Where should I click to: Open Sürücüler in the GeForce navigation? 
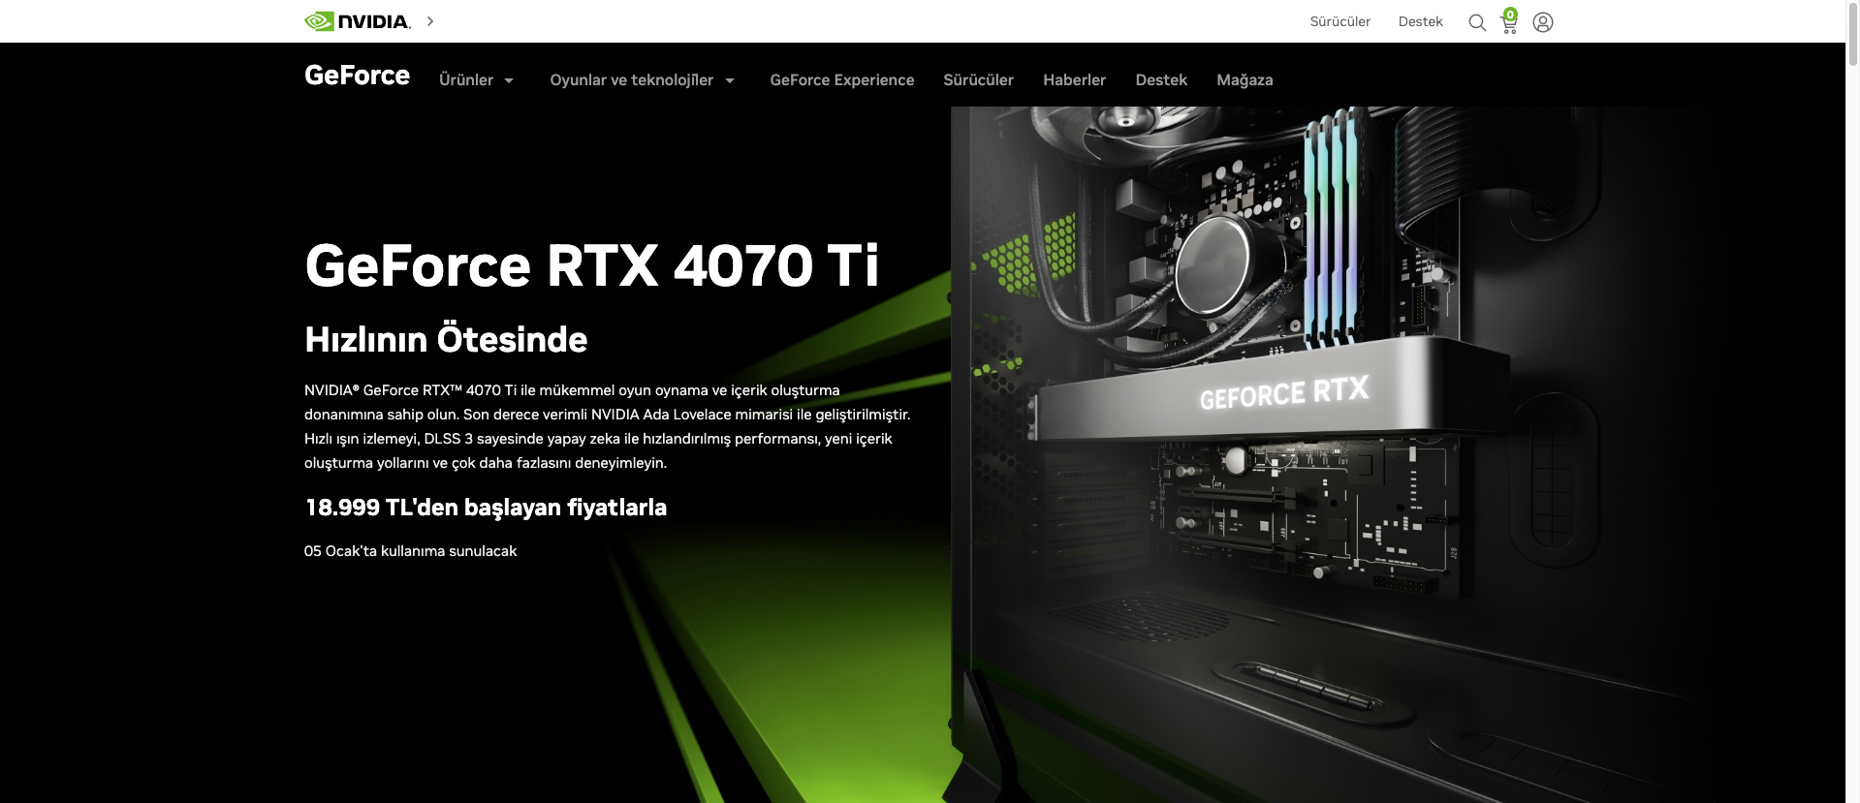(x=978, y=80)
